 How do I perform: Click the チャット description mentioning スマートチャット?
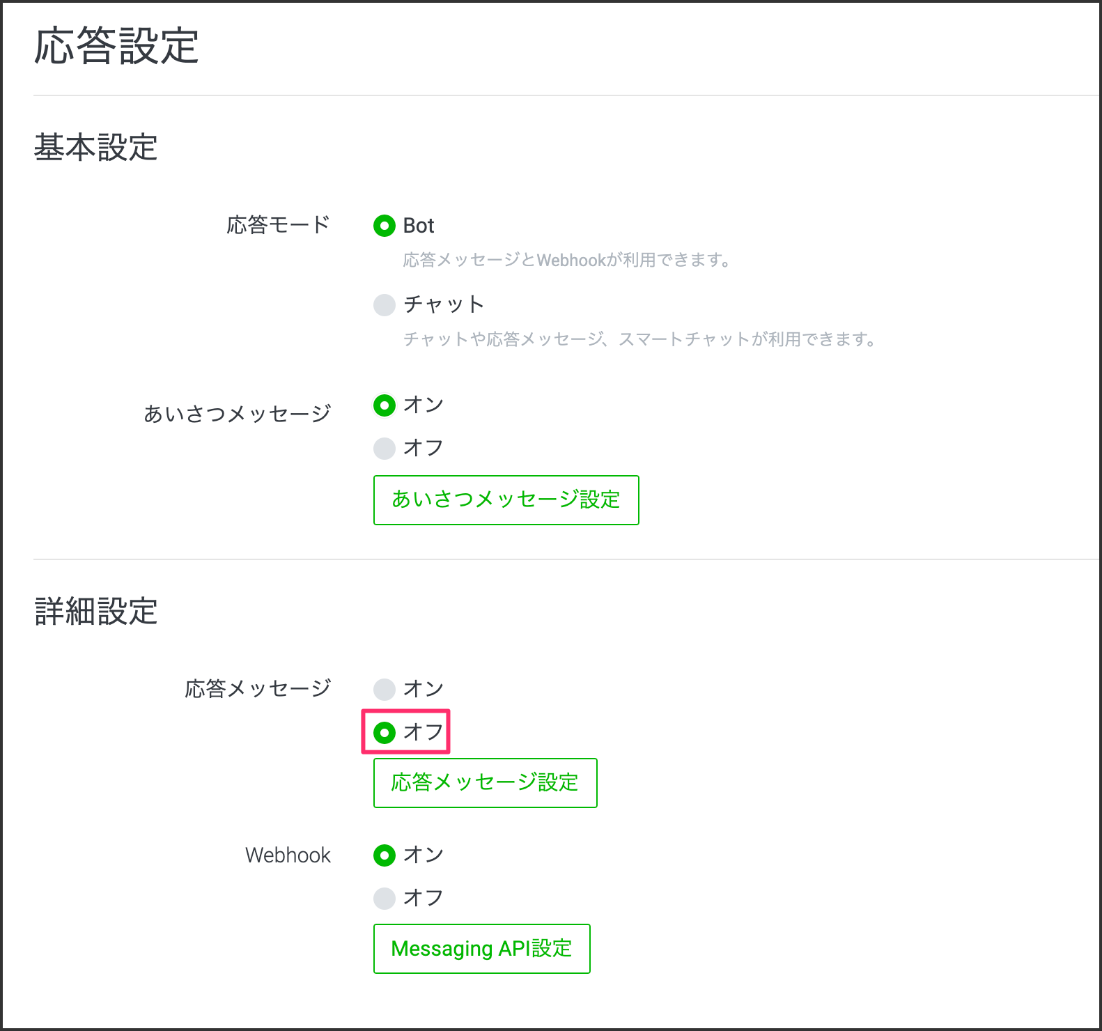[x=639, y=340]
